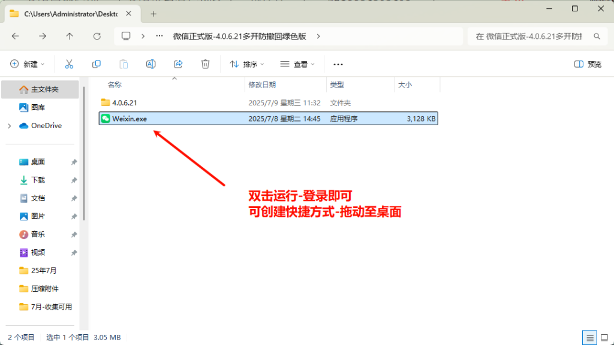Share the selected file

point(177,64)
